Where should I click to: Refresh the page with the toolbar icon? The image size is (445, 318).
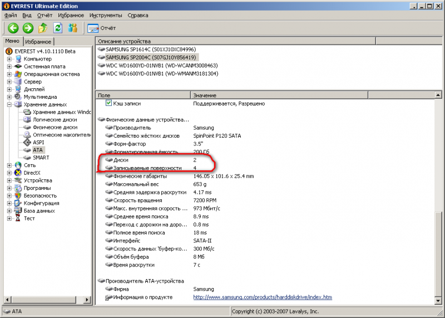click(58, 28)
